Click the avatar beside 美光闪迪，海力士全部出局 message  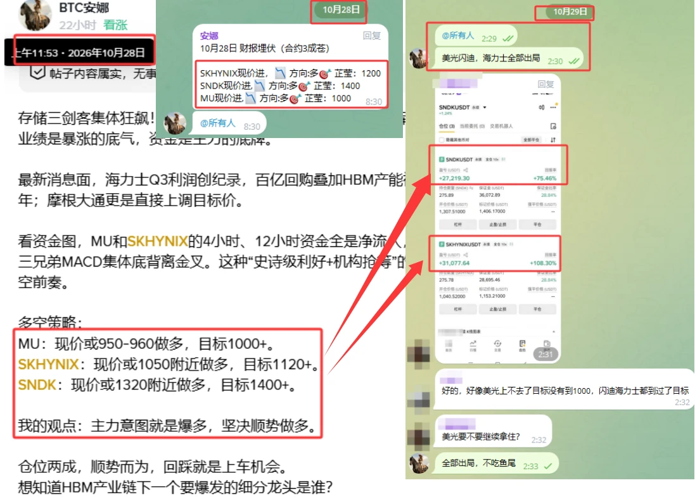point(418,58)
